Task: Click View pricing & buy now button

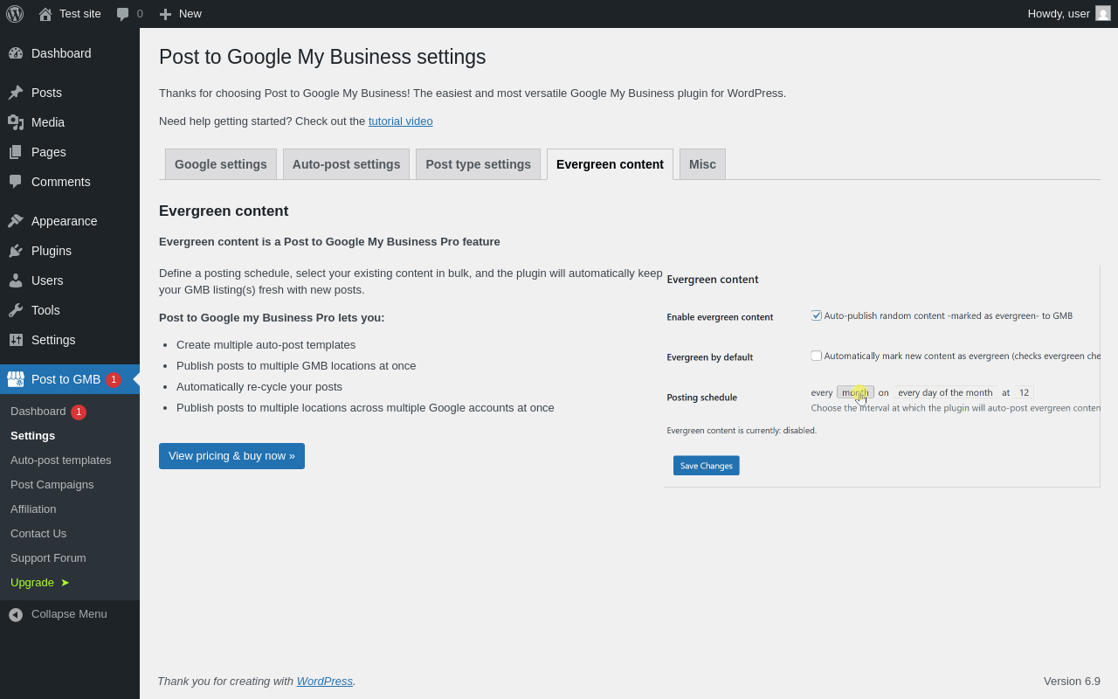Action: pyautogui.click(x=231, y=456)
